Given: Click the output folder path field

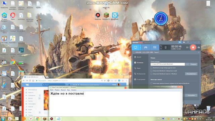Looking at the screenshot, I should [x=168, y=64].
